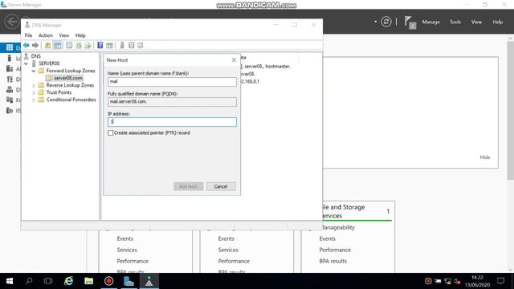
Task: Select Trust Points folder
Action: pos(59,92)
